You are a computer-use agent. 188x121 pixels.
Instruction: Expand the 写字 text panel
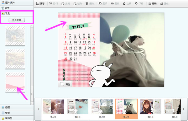click(17, 8)
